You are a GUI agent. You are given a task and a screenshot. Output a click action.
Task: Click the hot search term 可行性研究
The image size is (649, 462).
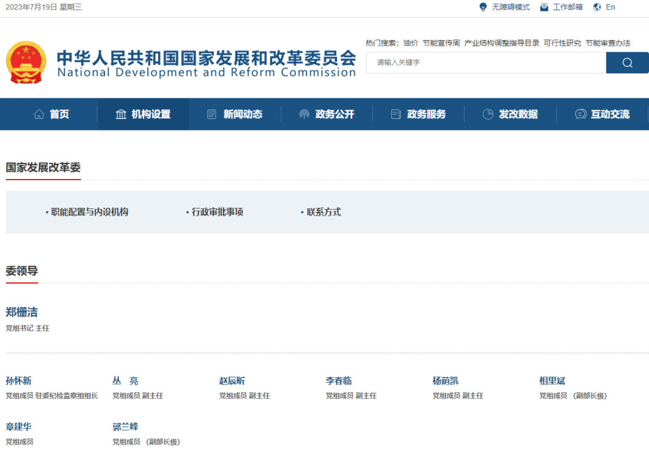click(x=562, y=43)
